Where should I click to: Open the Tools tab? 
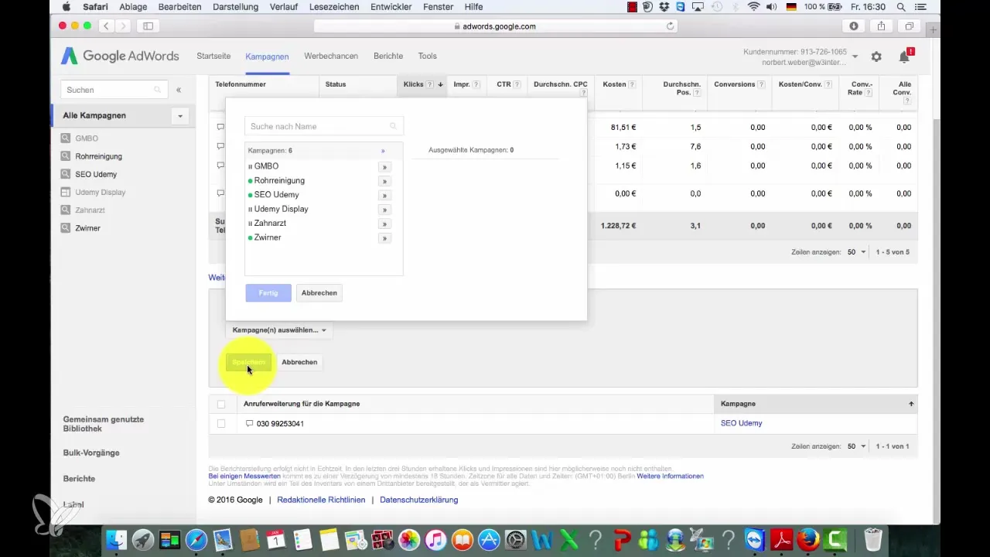click(x=428, y=56)
